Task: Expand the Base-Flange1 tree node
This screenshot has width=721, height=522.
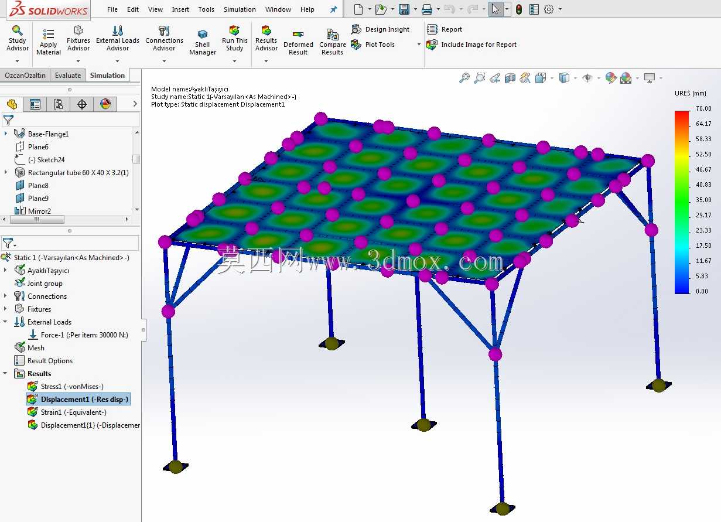Action: pyautogui.click(x=6, y=134)
